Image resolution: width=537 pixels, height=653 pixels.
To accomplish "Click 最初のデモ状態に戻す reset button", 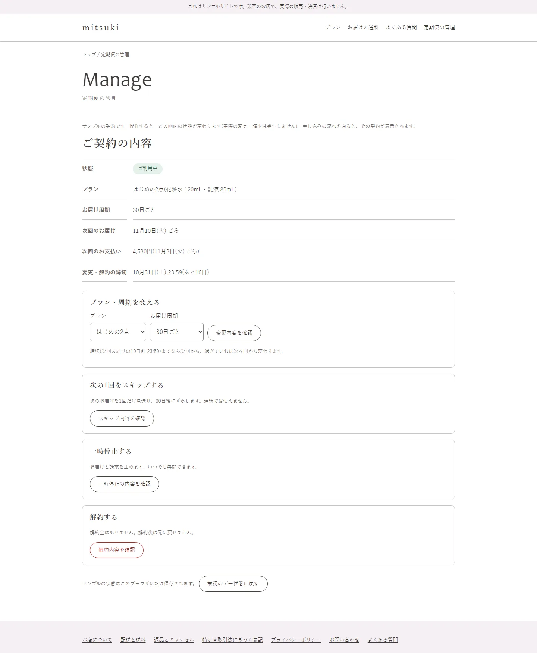I will (x=233, y=584).
